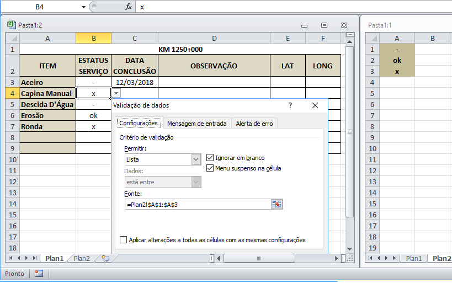Select row 4 header in Pasta1:2
Screen dimensions: 452x283
[12, 93]
